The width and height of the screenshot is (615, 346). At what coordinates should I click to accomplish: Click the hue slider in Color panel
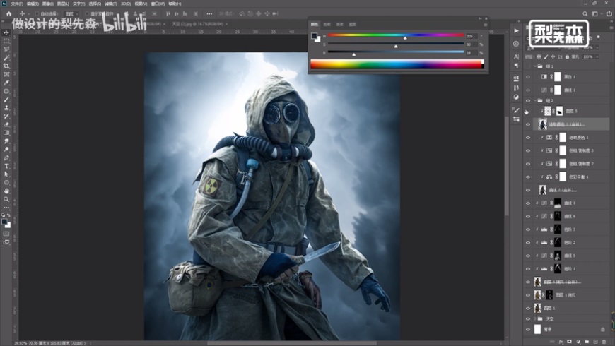(x=396, y=35)
